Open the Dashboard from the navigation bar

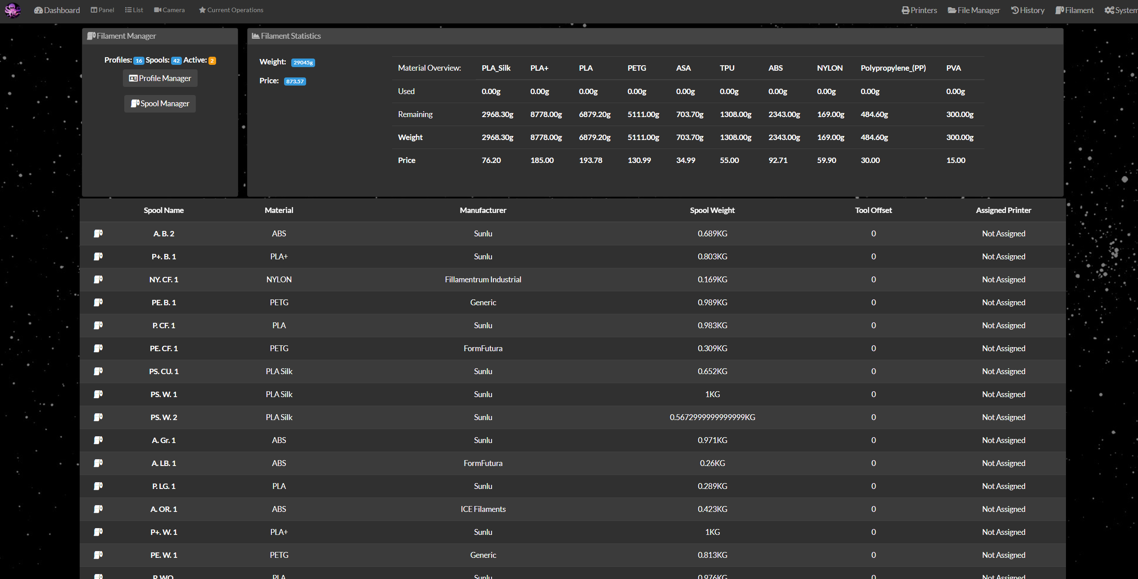[57, 10]
